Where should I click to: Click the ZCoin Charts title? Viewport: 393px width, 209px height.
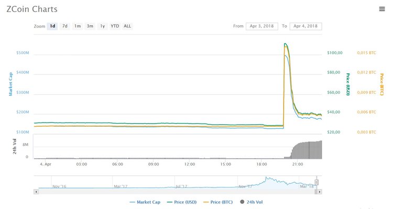click(x=32, y=9)
